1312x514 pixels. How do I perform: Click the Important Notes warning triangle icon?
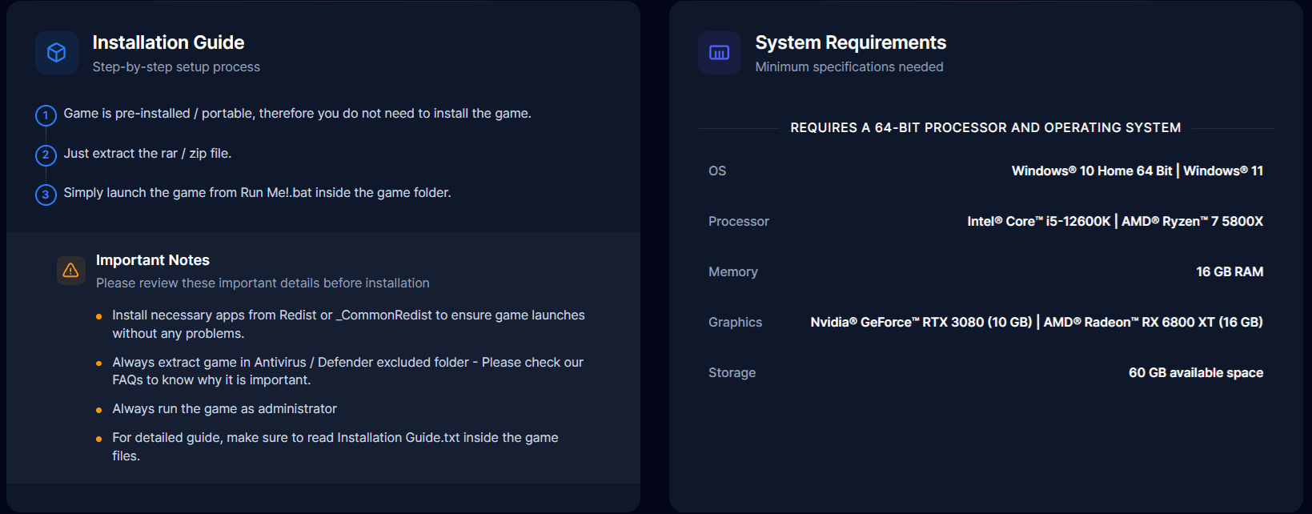click(x=70, y=271)
